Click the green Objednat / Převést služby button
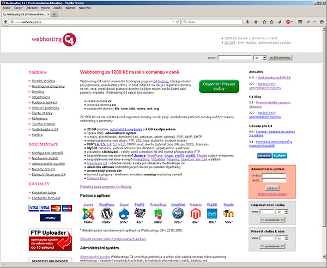Viewport: 327px width, 268px height. click(x=219, y=87)
